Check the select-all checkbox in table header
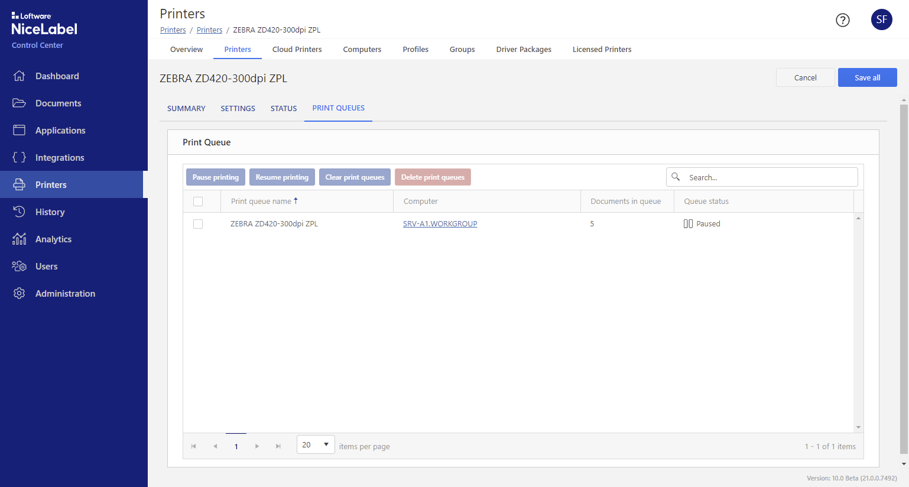 coord(198,202)
